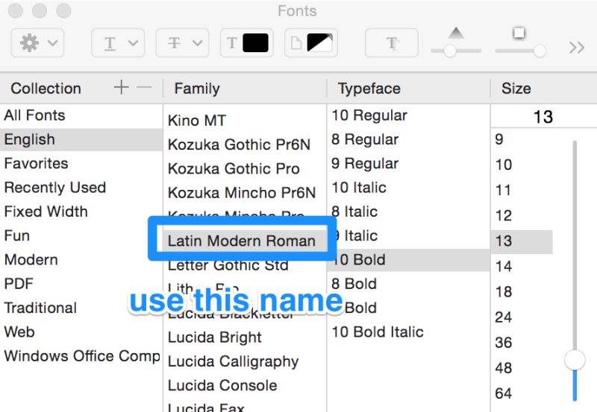This screenshot has width=597, height=412.
Task: Open the gear actions menu
Action: (37, 43)
